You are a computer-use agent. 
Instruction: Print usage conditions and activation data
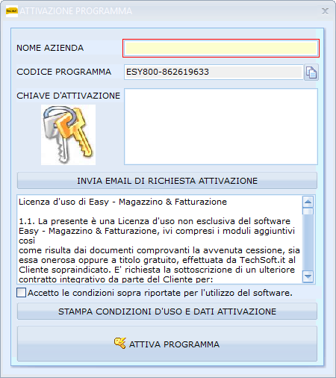167,312
